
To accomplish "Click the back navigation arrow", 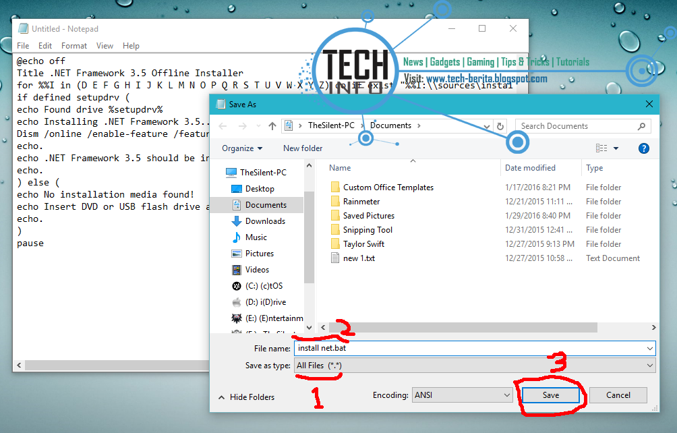I will pos(223,125).
